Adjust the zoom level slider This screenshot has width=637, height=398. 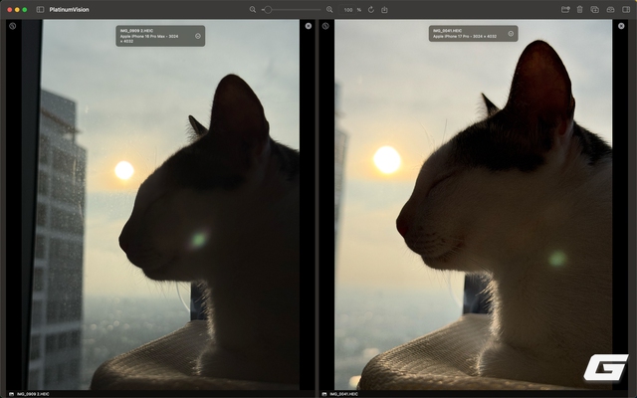267,9
